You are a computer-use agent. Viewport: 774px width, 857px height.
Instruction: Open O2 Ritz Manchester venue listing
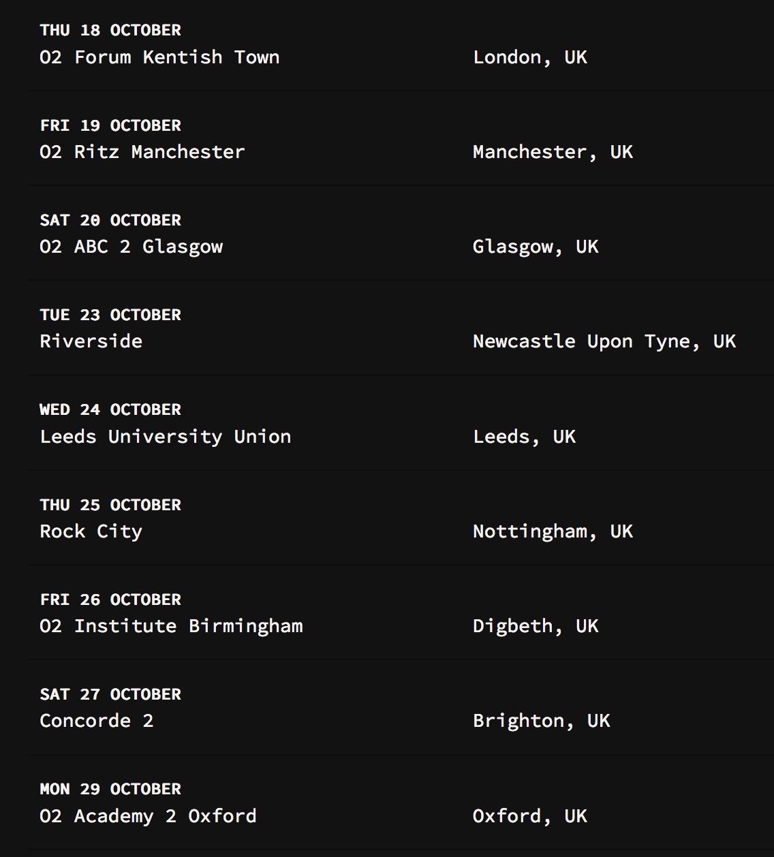pyautogui.click(x=142, y=152)
